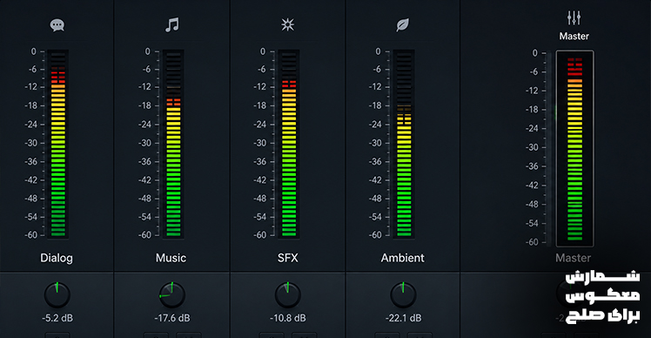Click the Ambient leaf icon
This screenshot has height=338, width=651.
tap(402, 25)
